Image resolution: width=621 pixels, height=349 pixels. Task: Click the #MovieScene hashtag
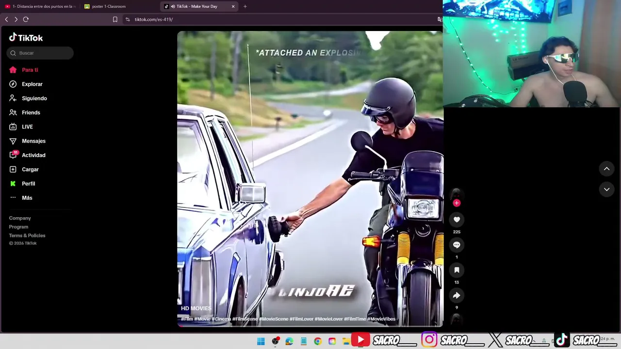(274, 319)
